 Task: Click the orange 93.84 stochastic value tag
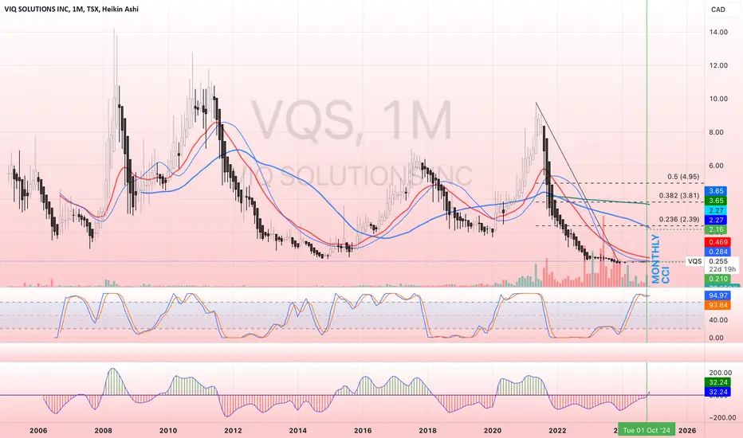(x=717, y=306)
